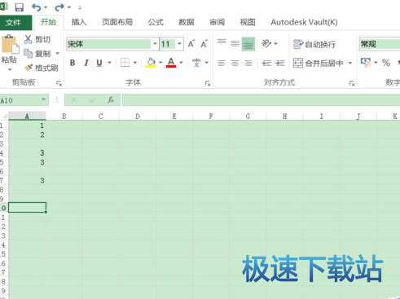Save the workbook with the floppy icon
This screenshot has height=299, width=400.
point(19,7)
